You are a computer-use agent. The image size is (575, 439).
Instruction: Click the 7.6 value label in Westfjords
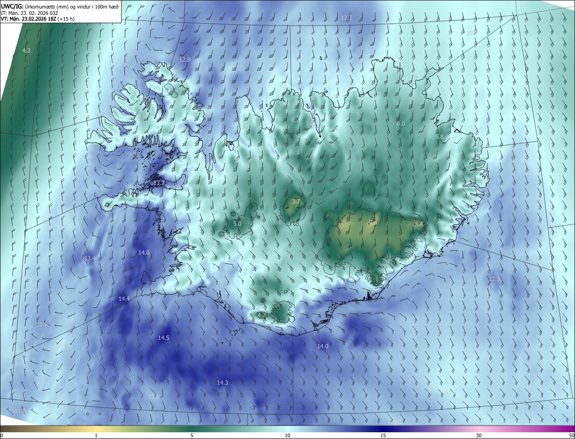tap(142, 116)
